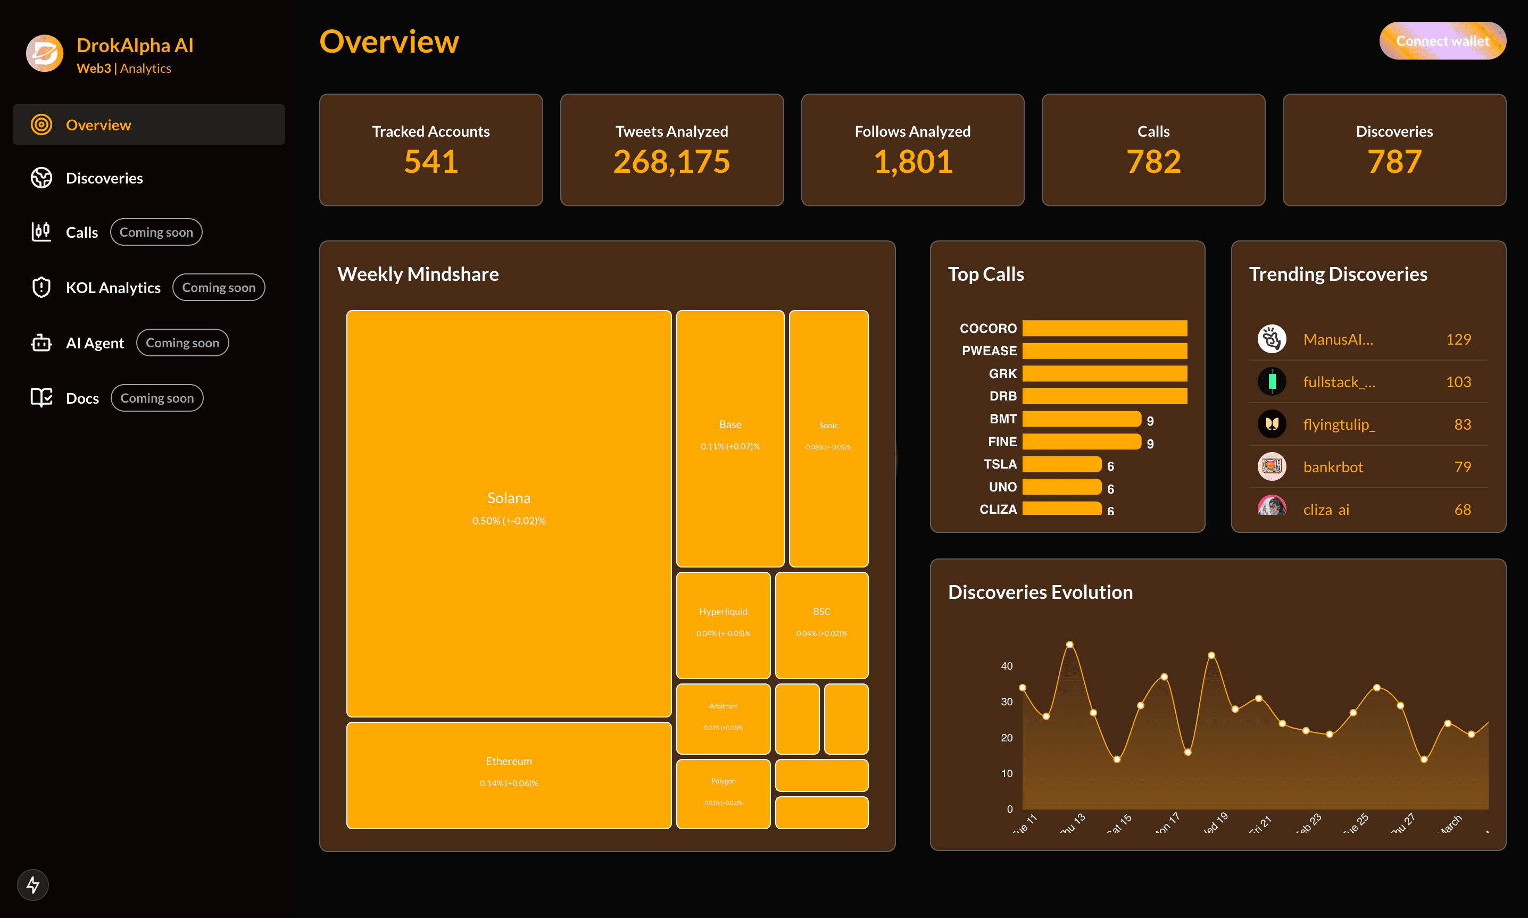The width and height of the screenshot is (1528, 918).
Task: Open the Tweets Analyzed 268,175 card
Action: click(x=672, y=149)
